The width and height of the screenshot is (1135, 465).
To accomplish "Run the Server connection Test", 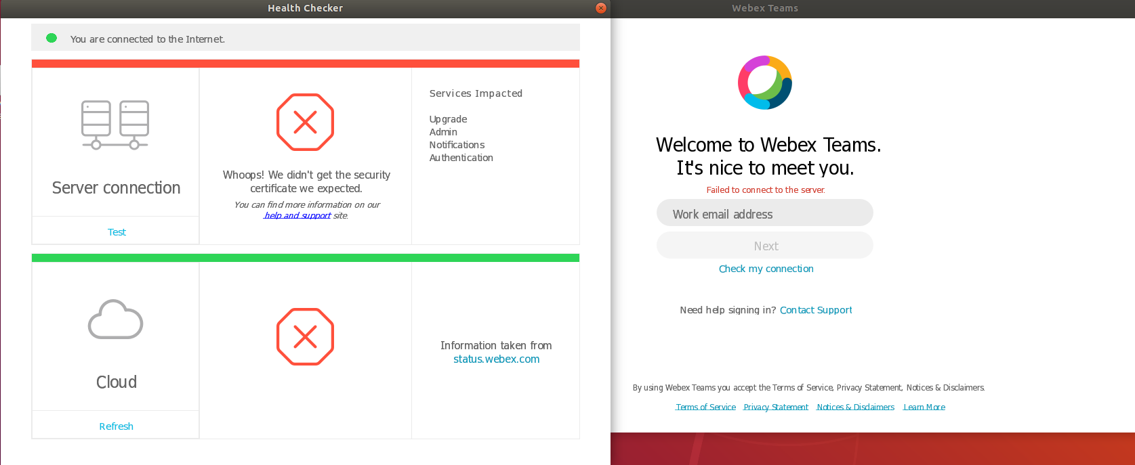I will pos(117,232).
